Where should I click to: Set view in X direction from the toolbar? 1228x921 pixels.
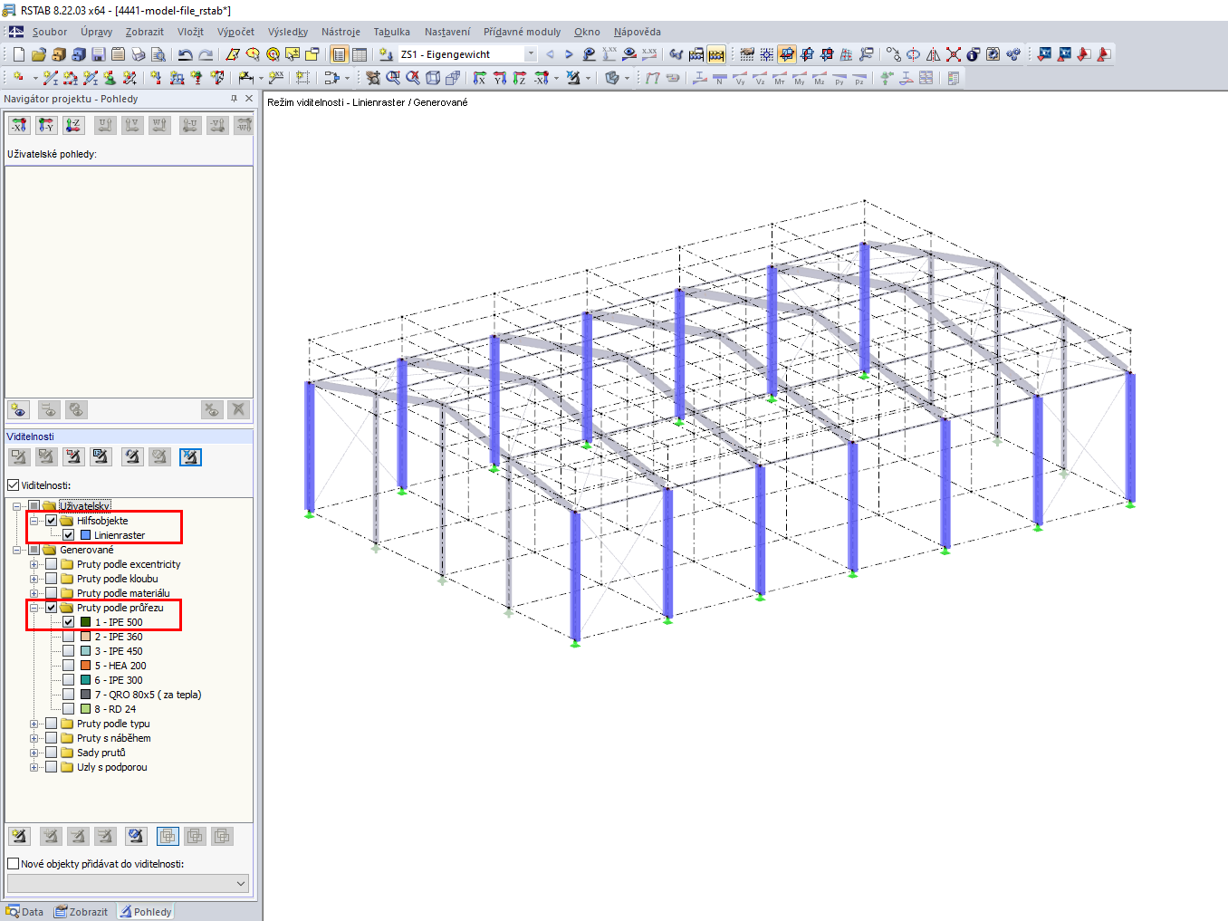pyautogui.click(x=480, y=78)
